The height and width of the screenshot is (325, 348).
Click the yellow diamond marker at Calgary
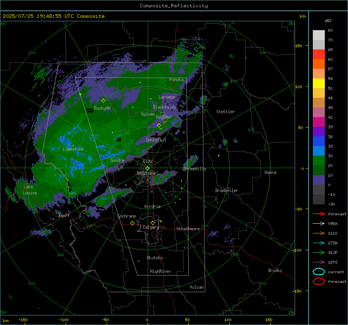pos(153,223)
